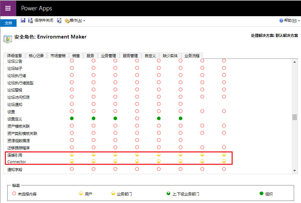Click the Power Apps title text

tap(37, 8)
